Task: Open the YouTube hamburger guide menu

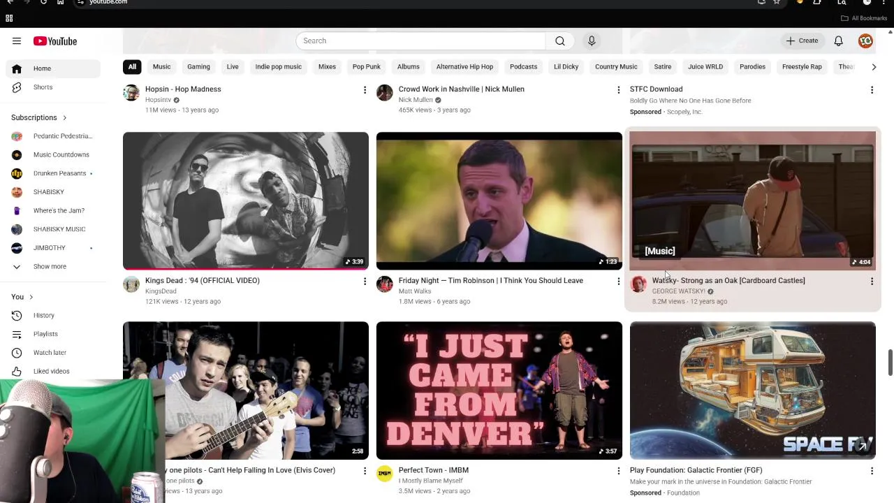Action: click(x=17, y=41)
